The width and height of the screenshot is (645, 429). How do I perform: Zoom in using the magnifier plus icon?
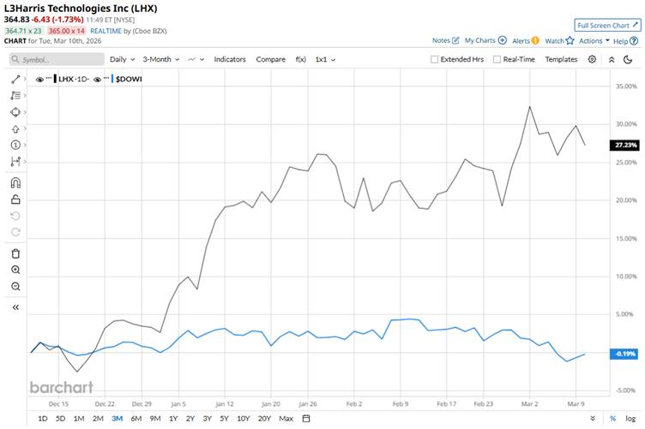click(15, 270)
